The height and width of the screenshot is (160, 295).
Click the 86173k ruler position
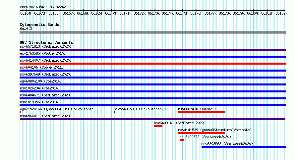tap(154, 13)
